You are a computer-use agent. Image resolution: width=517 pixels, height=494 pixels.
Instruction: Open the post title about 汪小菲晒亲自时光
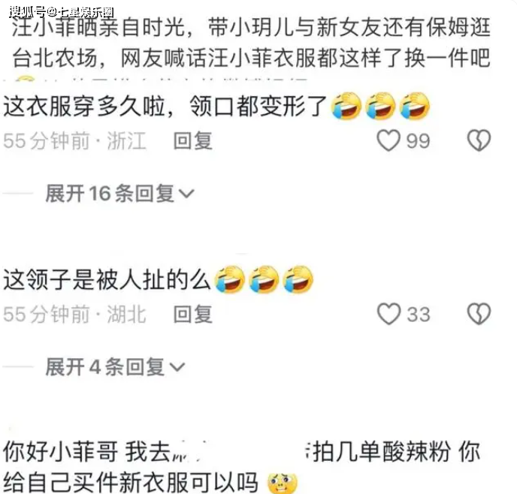tap(251, 43)
